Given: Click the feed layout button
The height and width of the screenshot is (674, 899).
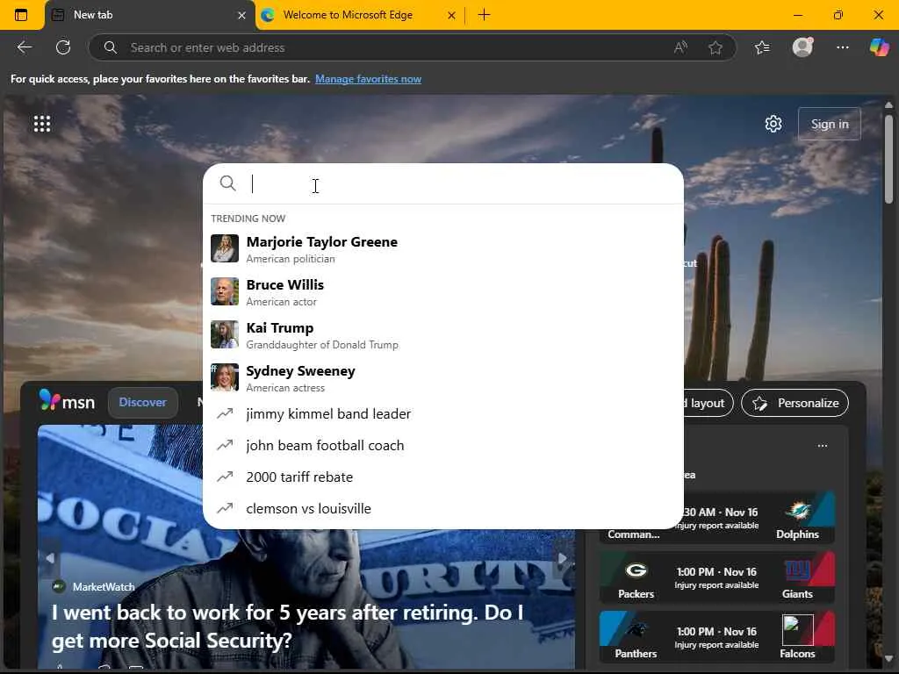Looking at the screenshot, I should pos(708,403).
